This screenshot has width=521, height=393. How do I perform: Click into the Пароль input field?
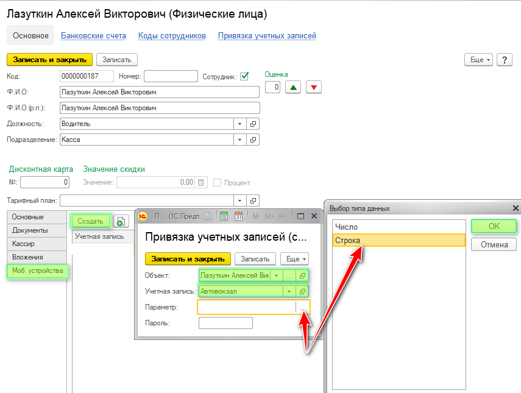[225, 323]
